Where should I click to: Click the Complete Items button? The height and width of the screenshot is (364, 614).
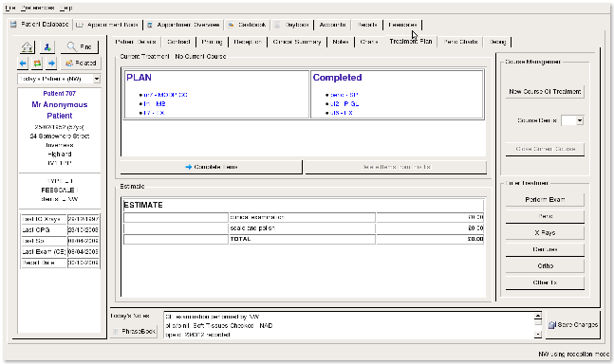(x=212, y=167)
